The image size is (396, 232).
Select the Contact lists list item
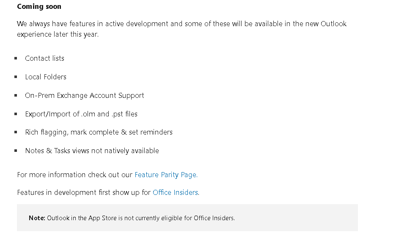pyautogui.click(x=45, y=59)
